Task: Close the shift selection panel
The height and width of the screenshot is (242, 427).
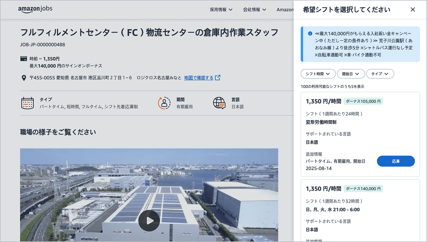Action: coord(413,10)
